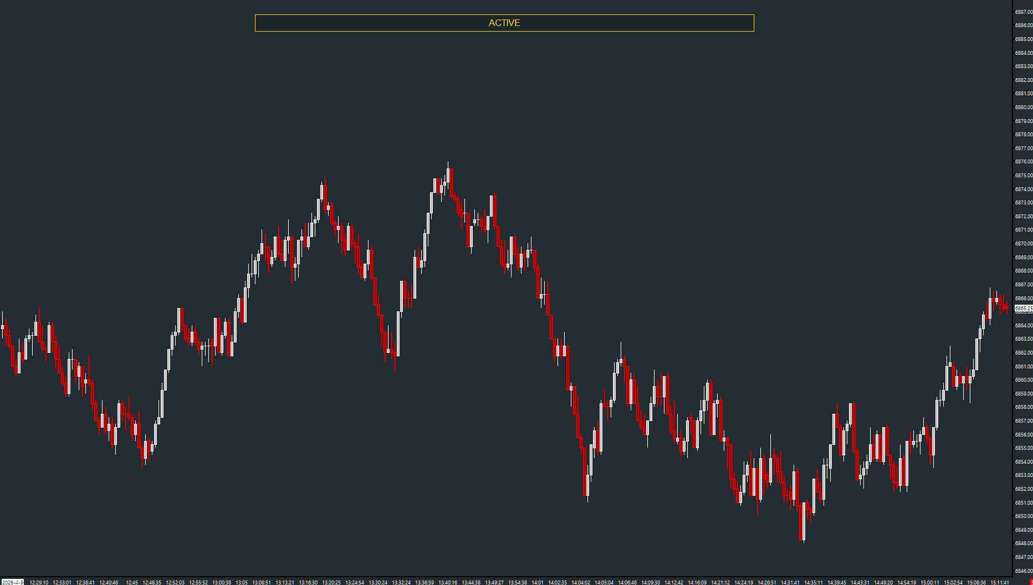Select the 14:35:11 time axis marker
1033x585 pixels.
pyautogui.click(x=814, y=582)
